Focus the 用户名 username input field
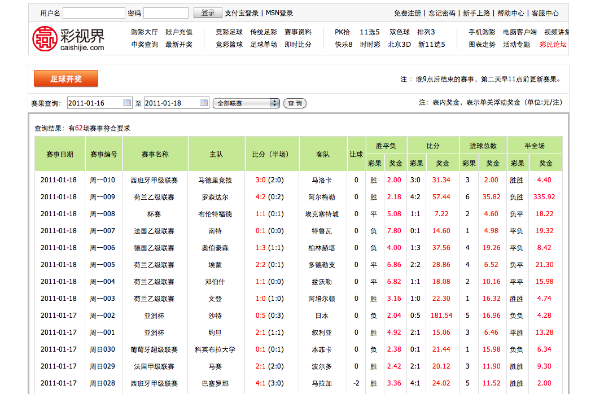Image resolution: width=604 pixels, height=394 pixels. tap(94, 13)
